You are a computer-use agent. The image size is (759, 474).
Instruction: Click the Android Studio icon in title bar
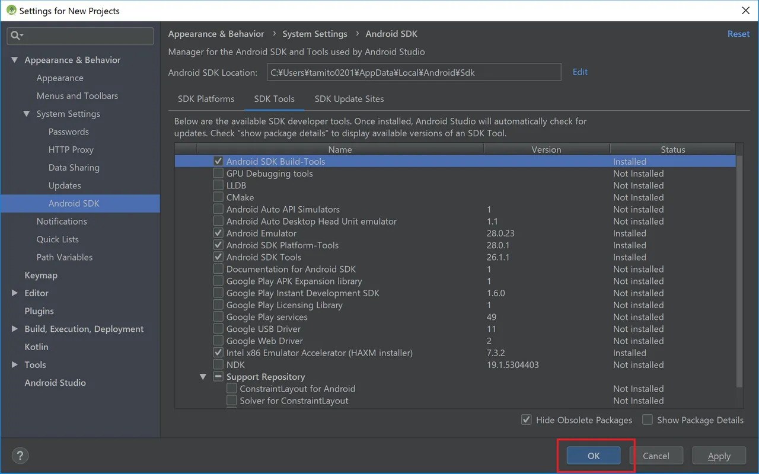(11, 10)
